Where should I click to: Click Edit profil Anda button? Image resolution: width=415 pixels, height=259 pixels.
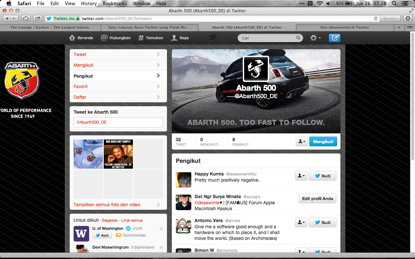[317, 198]
